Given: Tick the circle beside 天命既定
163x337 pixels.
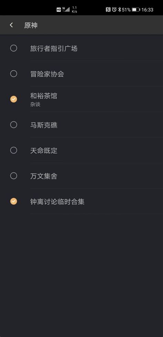Looking at the screenshot, I should pyautogui.click(x=14, y=150).
